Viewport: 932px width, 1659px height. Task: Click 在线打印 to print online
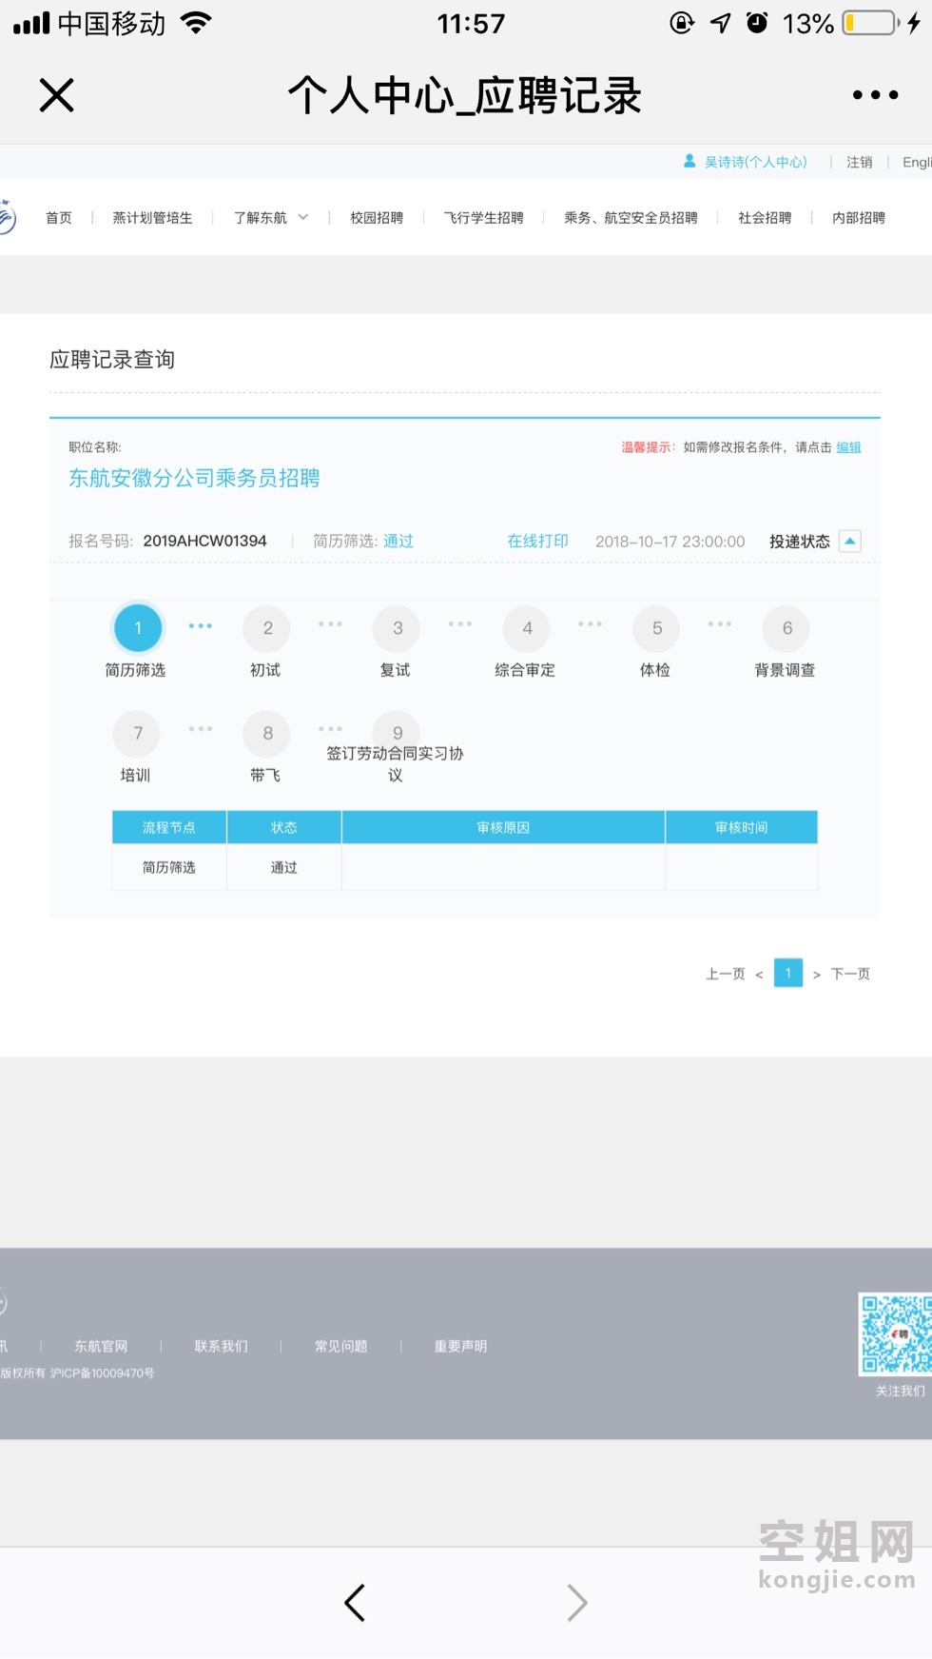coord(537,542)
